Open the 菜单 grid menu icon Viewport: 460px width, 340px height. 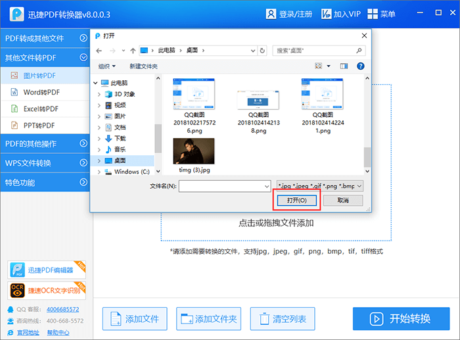tap(373, 14)
